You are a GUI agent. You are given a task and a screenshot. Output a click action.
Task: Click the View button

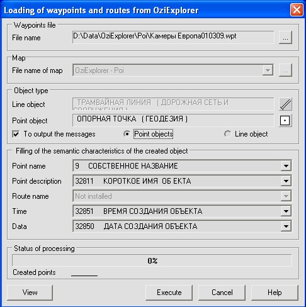tap(30, 293)
